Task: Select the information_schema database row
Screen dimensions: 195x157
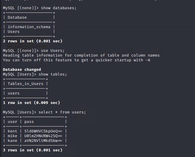Action: point(29,27)
